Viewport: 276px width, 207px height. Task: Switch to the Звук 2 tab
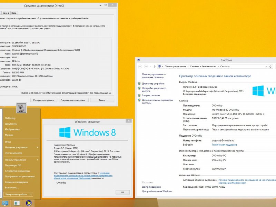click(6, 13)
